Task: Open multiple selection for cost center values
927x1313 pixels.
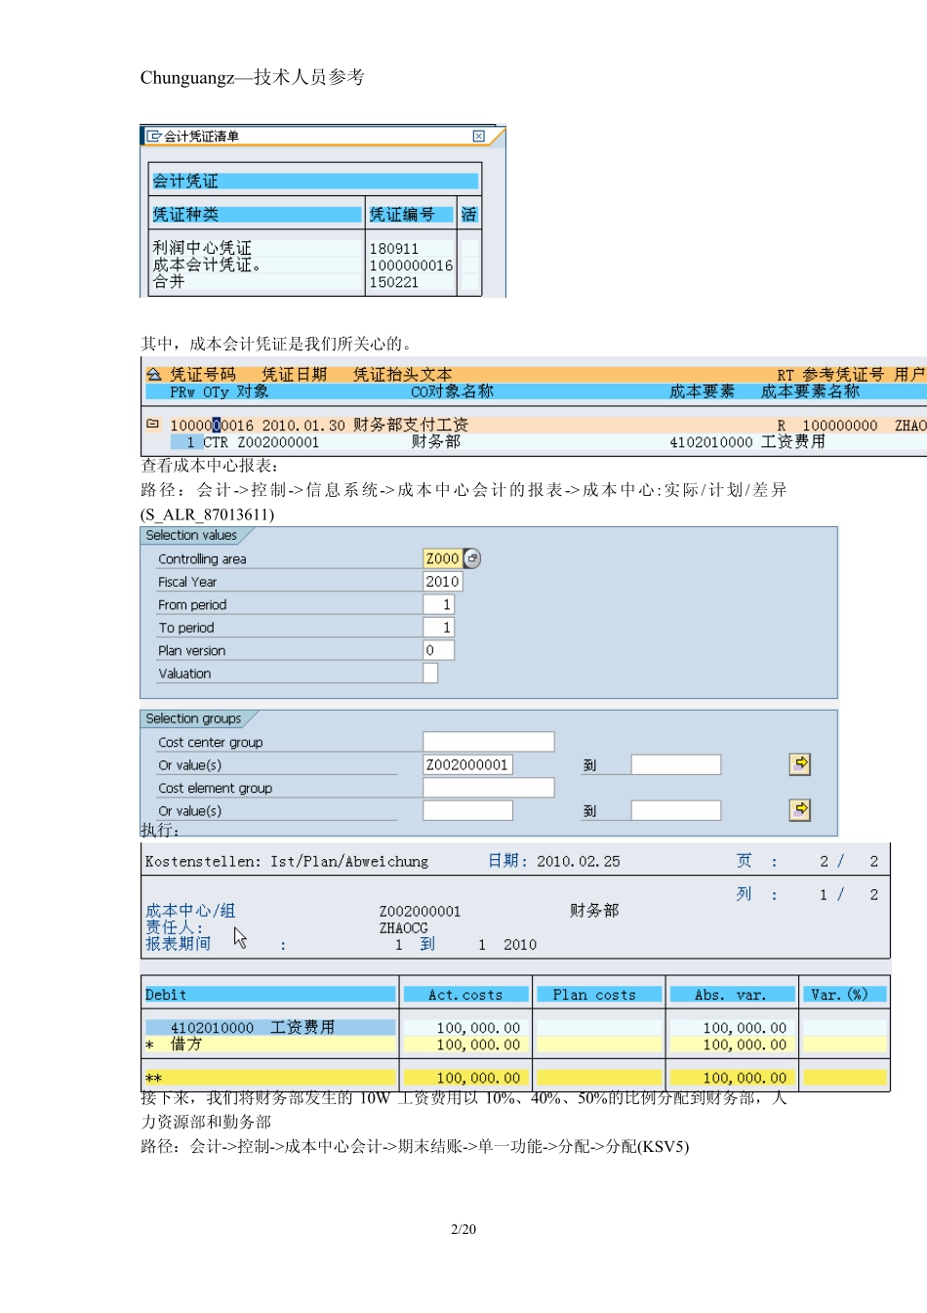Action: [x=800, y=763]
